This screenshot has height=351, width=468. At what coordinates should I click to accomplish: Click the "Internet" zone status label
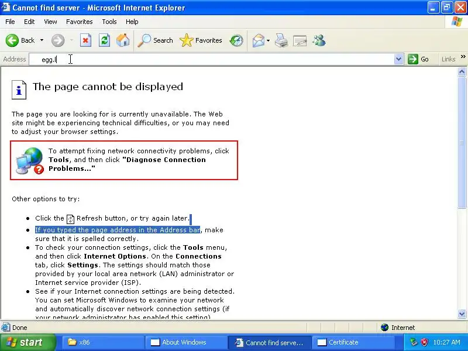403,328
